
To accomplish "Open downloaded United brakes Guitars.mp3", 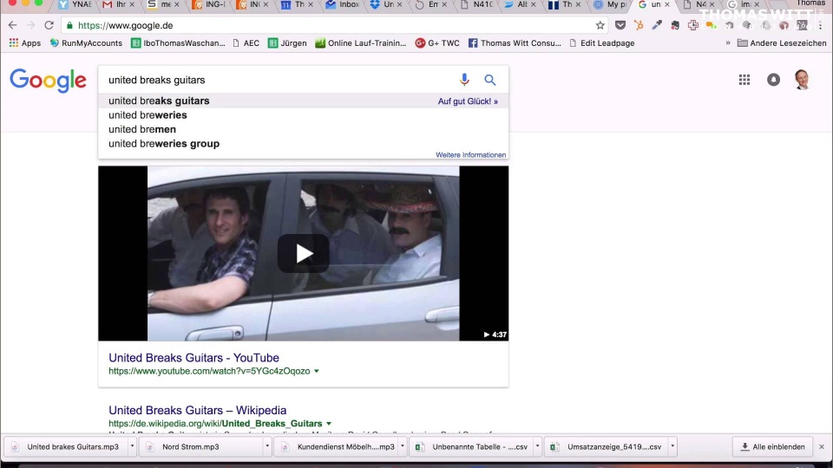I will coord(67,447).
